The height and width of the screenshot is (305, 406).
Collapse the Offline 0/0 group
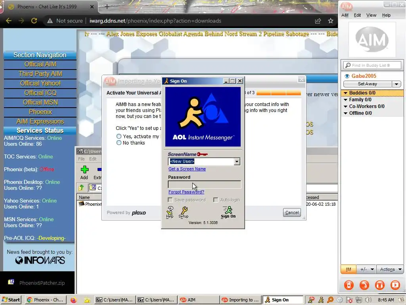pyautogui.click(x=345, y=113)
